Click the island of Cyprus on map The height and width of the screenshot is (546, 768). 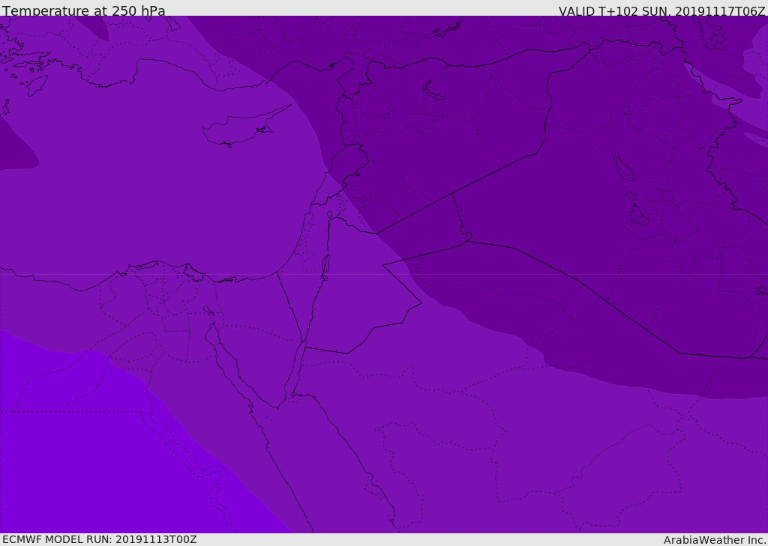(242, 127)
